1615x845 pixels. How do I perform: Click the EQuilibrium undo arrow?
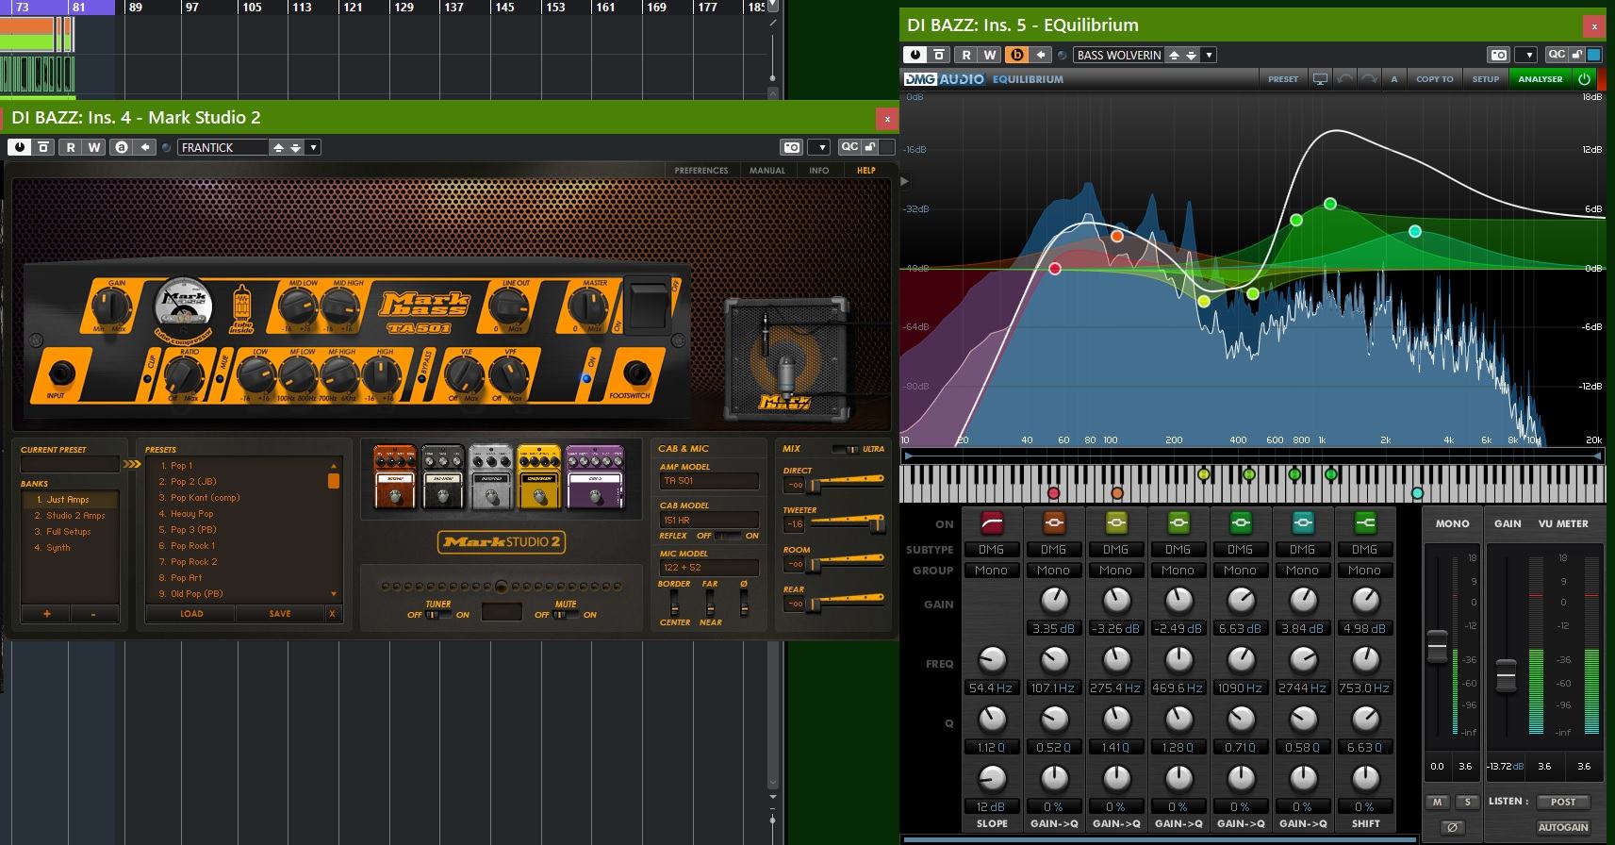pyautogui.click(x=1345, y=79)
